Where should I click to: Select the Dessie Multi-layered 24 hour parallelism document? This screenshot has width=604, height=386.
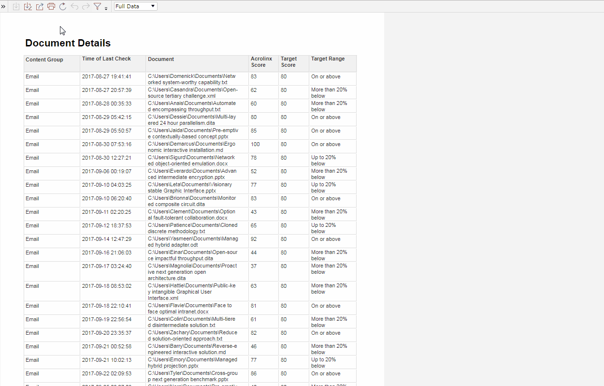point(192,120)
